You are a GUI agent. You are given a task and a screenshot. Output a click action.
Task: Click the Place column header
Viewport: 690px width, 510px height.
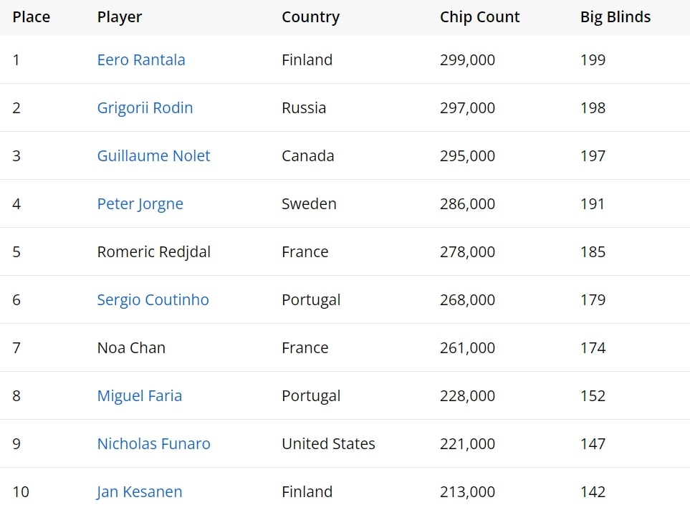point(32,16)
